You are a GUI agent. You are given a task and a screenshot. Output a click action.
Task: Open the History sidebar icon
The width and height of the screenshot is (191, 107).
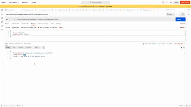(x=2, y=30)
